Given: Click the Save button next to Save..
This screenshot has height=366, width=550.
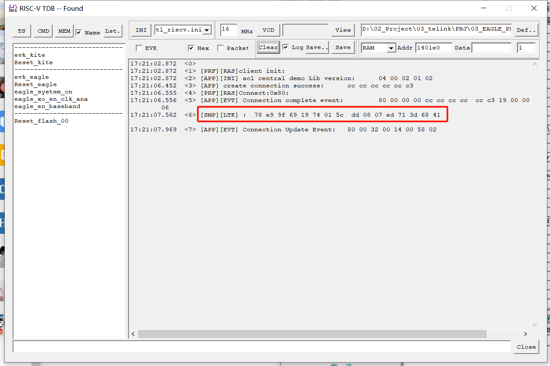Looking at the screenshot, I should (343, 47).
